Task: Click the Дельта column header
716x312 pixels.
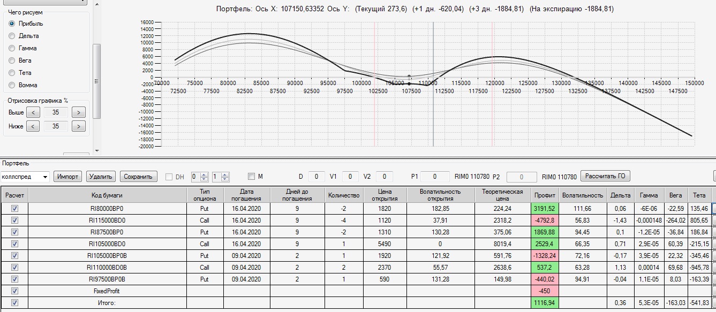Action: 620,195
